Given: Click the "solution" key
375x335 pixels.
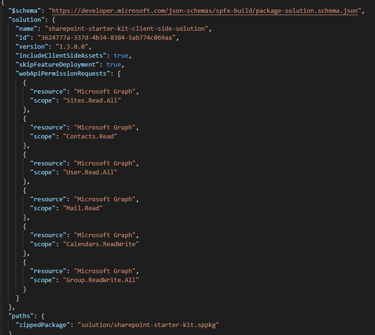Looking at the screenshot, I should (26, 19).
